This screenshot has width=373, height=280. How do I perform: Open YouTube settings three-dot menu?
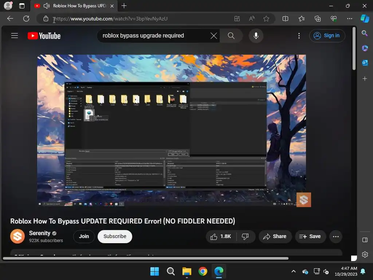click(299, 36)
